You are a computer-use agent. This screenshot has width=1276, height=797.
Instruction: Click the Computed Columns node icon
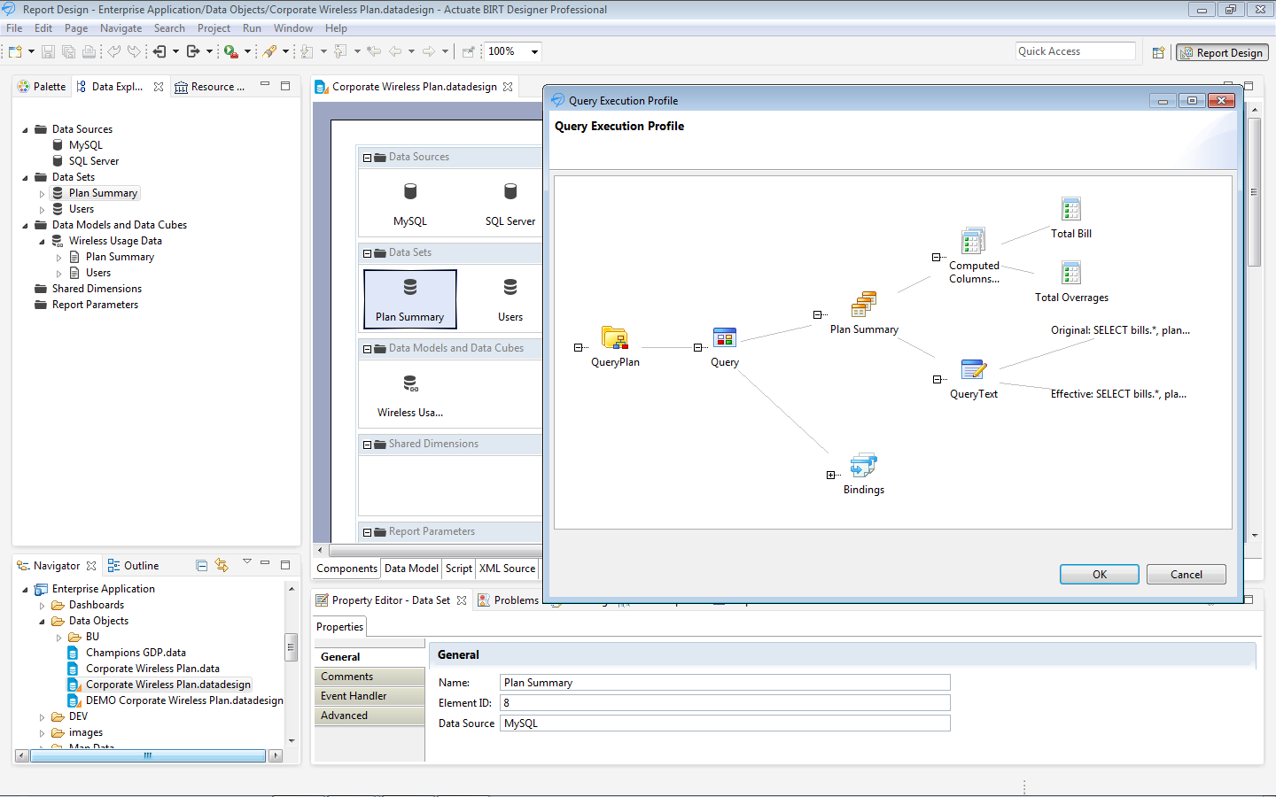(973, 240)
